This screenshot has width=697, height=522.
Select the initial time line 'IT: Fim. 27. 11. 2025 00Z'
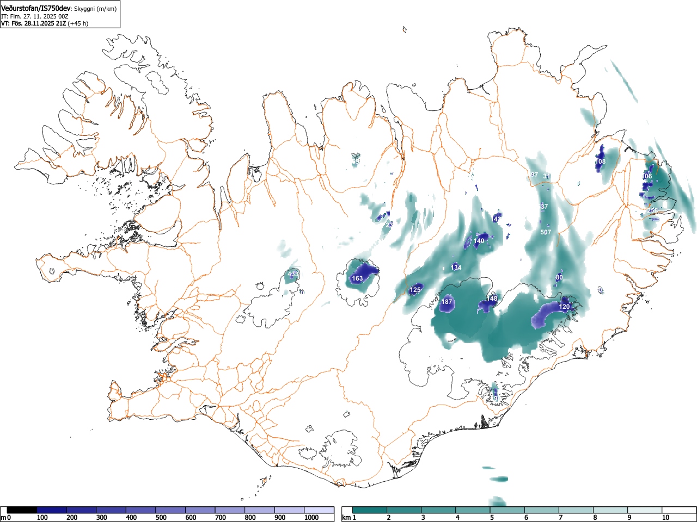(x=35, y=16)
